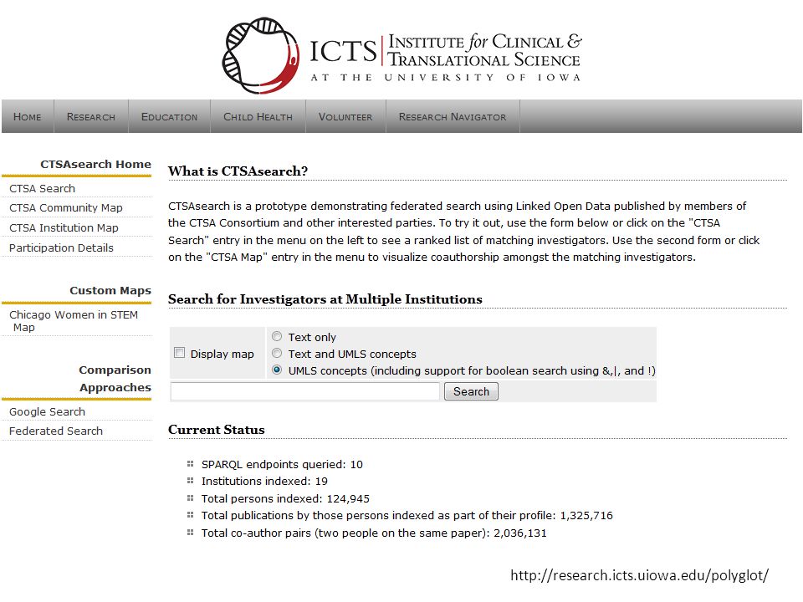Enable the Display map checkbox
Viewport: 803px width, 602px height.
coord(179,353)
